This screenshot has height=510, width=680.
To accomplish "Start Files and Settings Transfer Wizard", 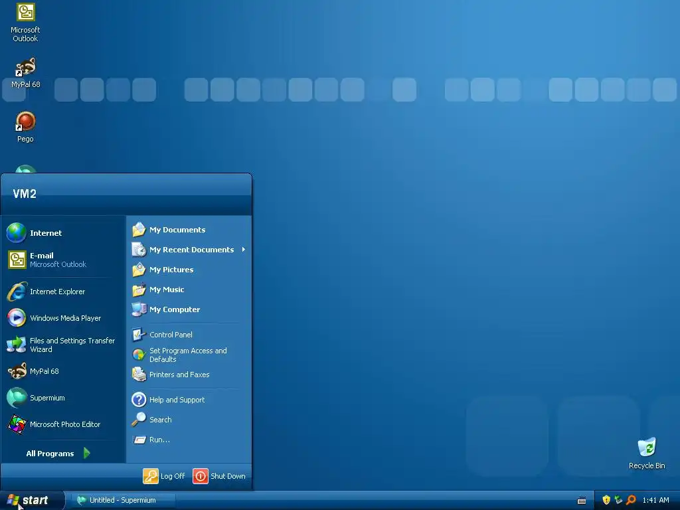I will click(x=63, y=345).
